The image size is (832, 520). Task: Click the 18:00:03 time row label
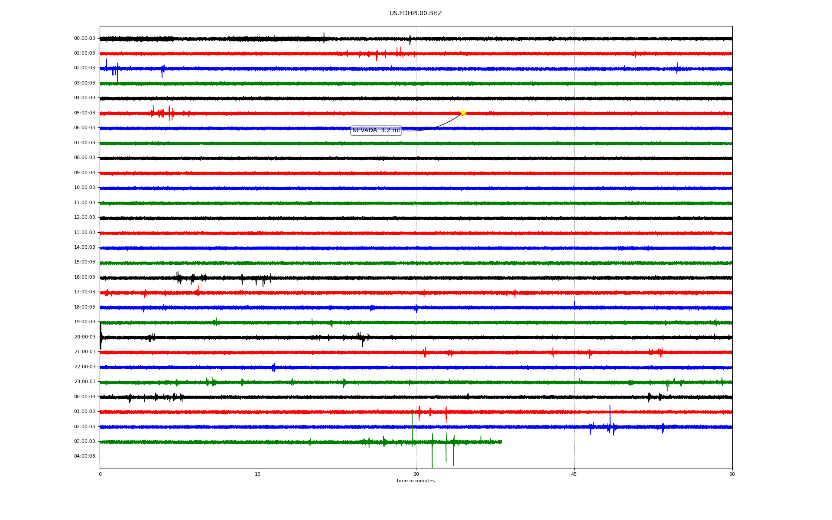[x=84, y=307]
